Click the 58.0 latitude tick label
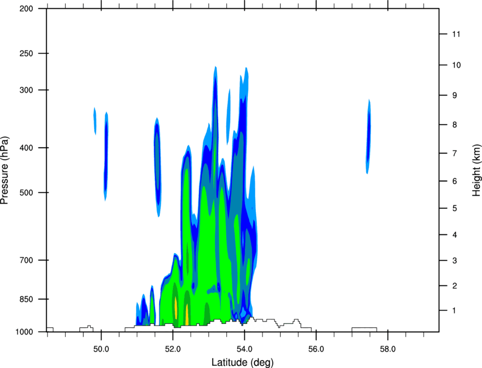This screenshot has width=482, height=368. (x=388, y=349)
